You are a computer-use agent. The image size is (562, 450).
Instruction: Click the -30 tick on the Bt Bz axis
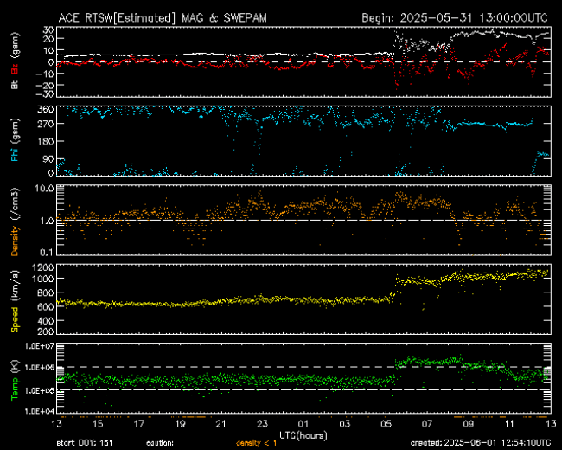[46, 93]
